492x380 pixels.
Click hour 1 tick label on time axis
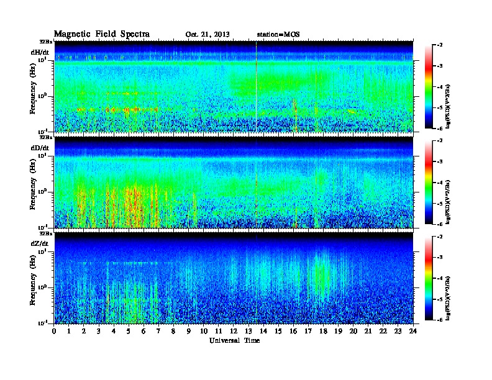(x=69, y=331)
